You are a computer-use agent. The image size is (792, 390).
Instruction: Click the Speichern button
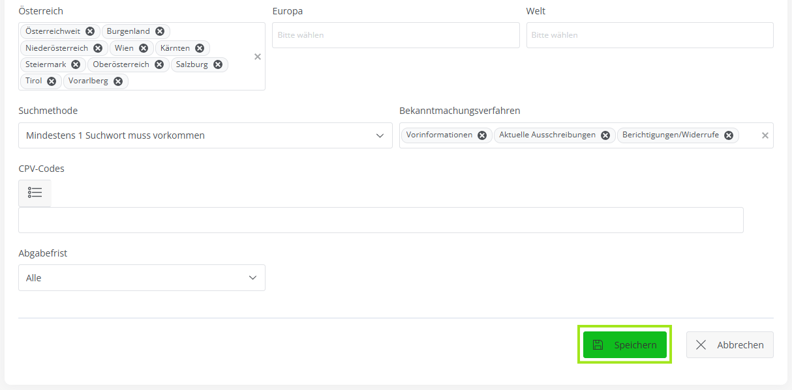(624, 345)
